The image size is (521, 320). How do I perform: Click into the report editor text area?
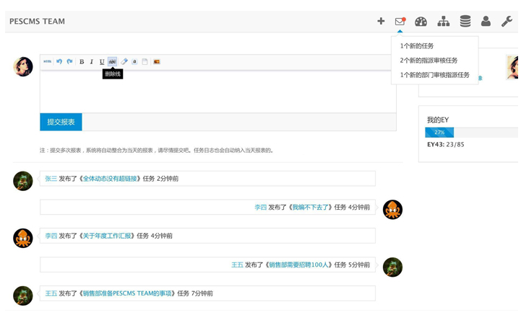(x=218, y=92)
